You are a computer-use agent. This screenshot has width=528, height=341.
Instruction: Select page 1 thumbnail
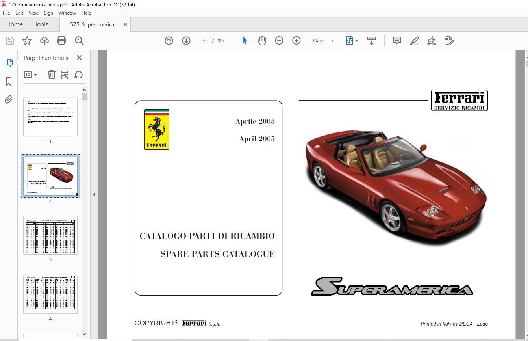click(50, 117)
